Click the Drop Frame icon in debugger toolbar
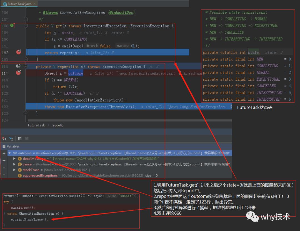This screenshot has width=300, height=231. coord(4,138)
